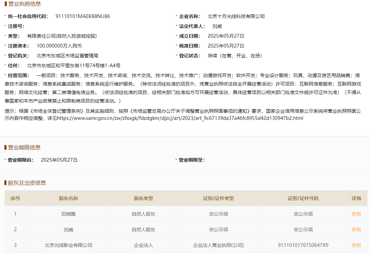371x253 pixels.
Task: Open 查看 details for 北京光线影业有限公司
Action: click(356, 245)
